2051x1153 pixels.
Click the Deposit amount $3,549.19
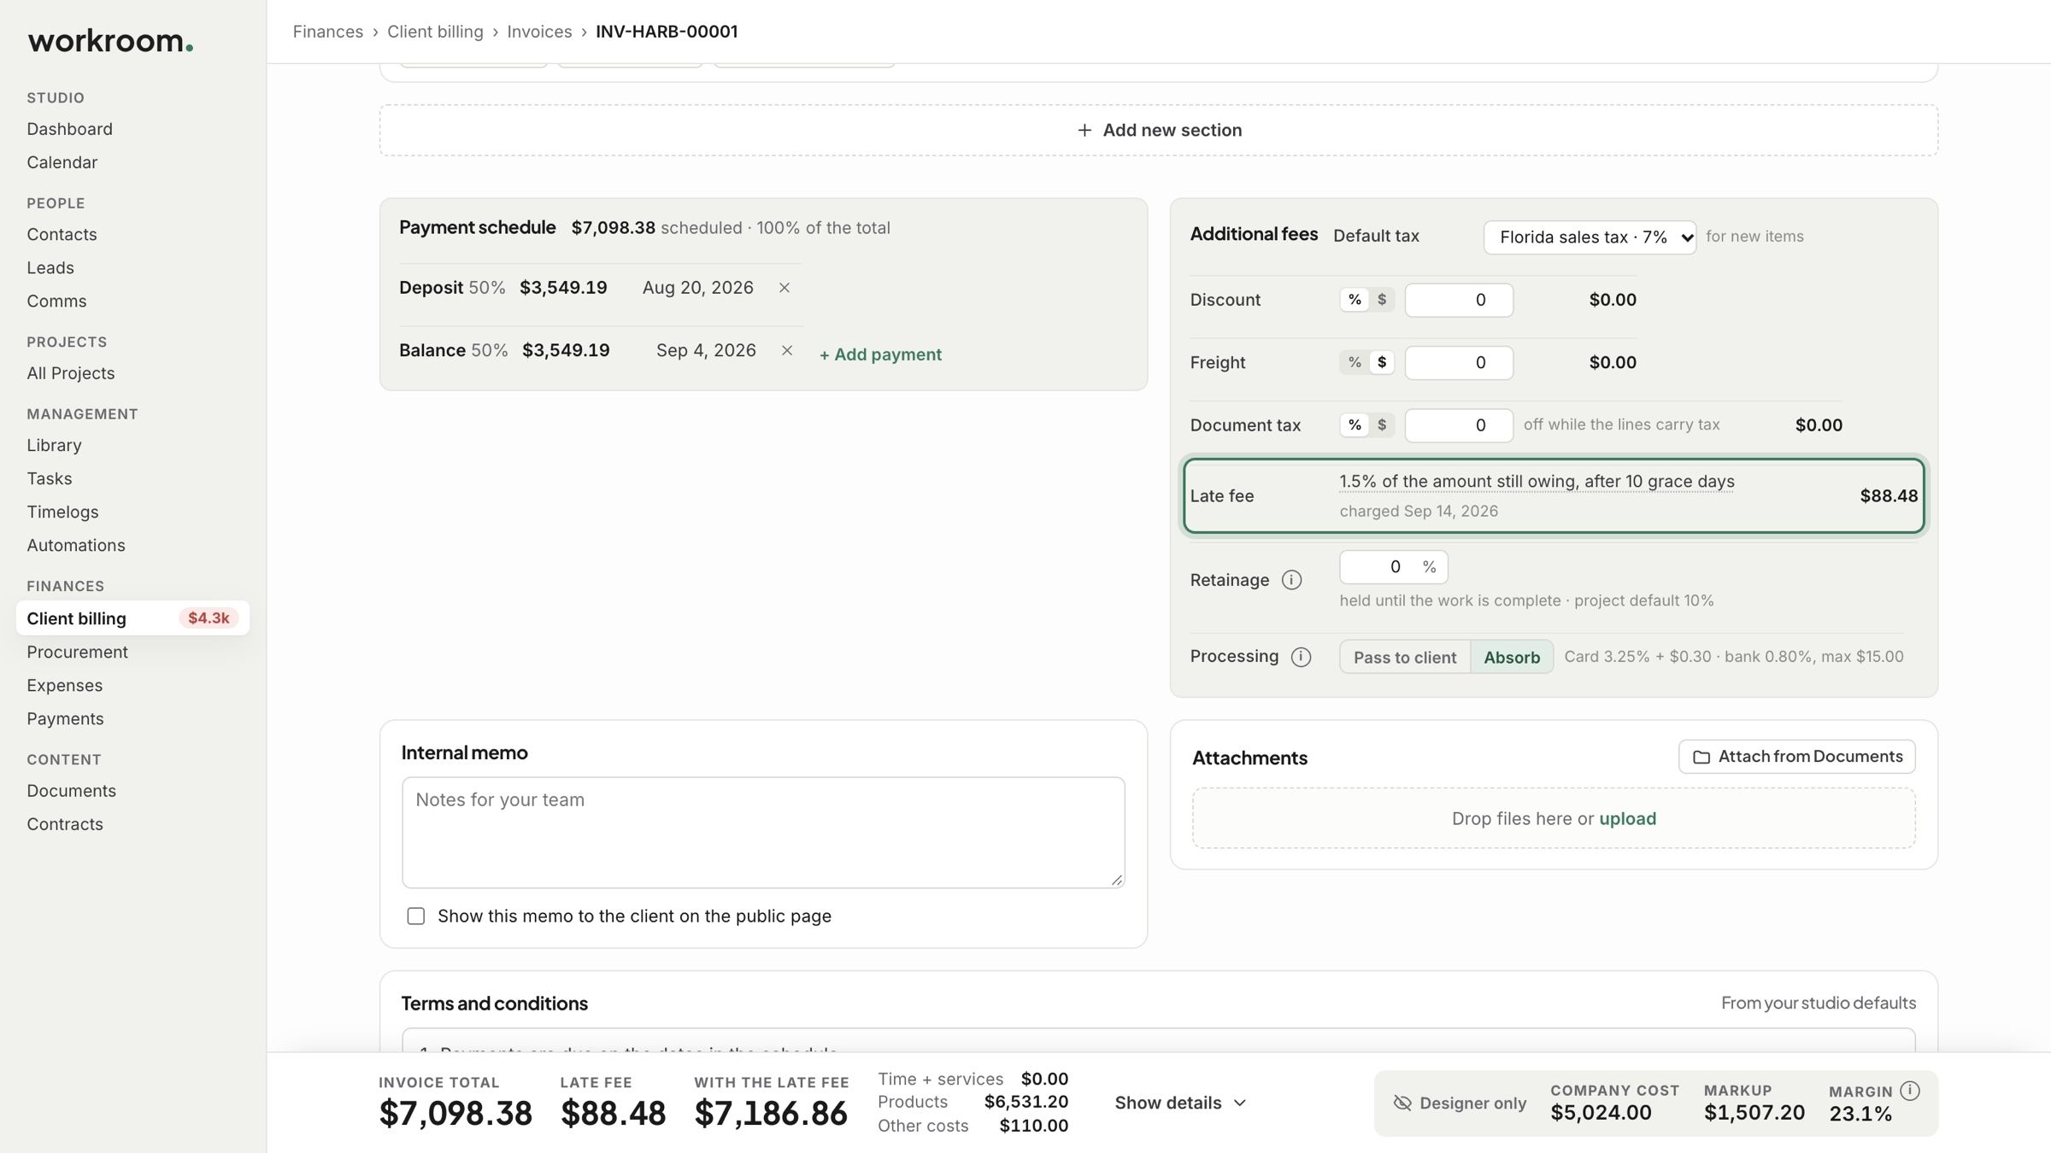pos(563,288)
